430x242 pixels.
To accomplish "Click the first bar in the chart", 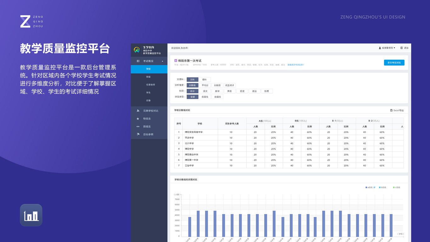I will [x=190, y=227].
